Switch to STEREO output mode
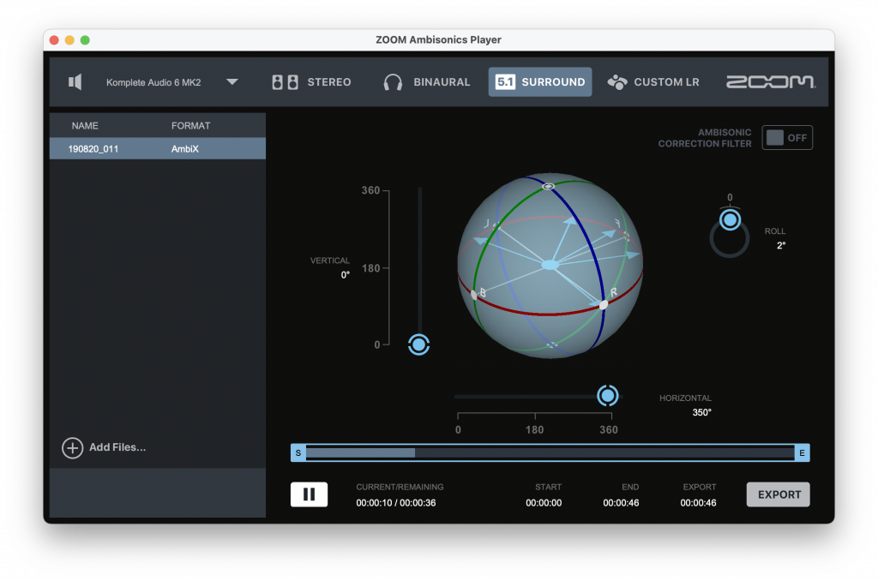The width and height of the screenshot is (878, 581). (311, 82)
